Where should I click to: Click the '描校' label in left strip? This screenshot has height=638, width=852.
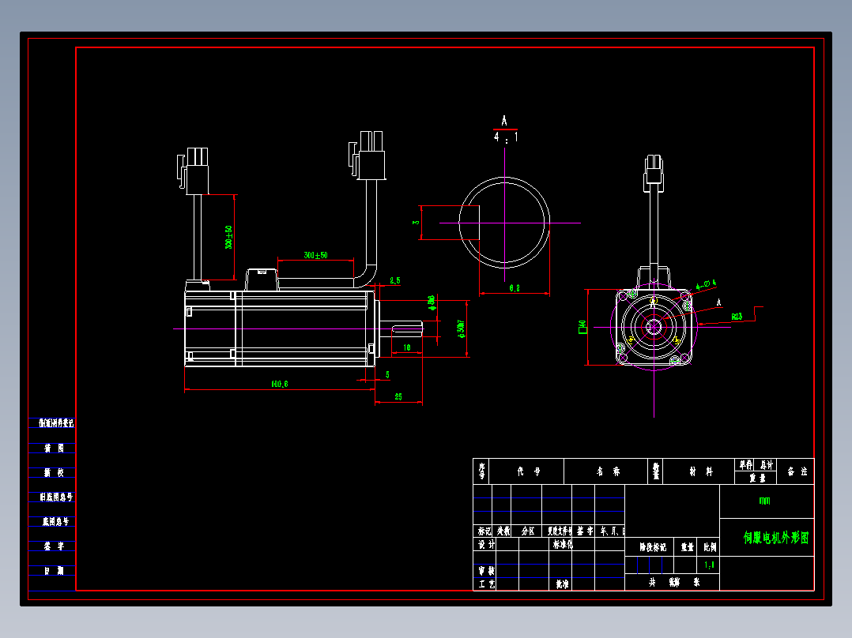pos(54,472)
